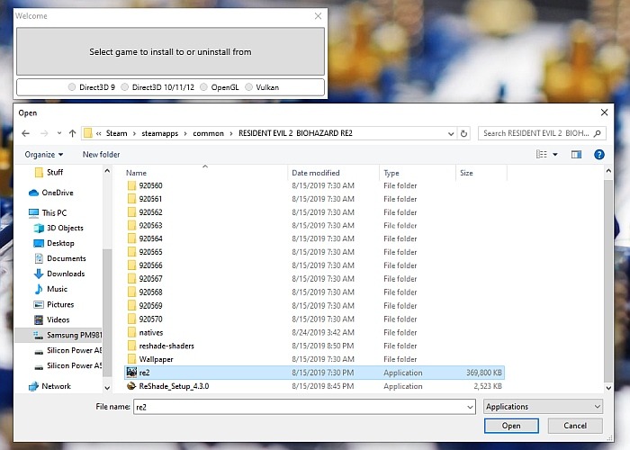630x450 pixels.
Task: Click the natives folder icon
Action: point(131,333)
